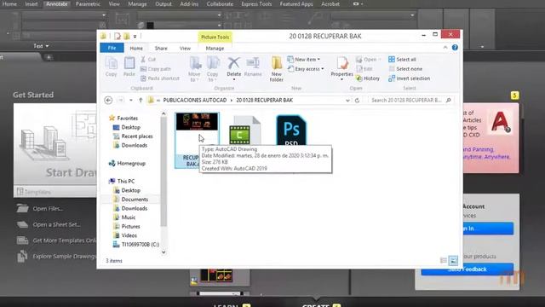Select Desktop under Favorites
Screen dimensions: 545x307
point(127,127)
